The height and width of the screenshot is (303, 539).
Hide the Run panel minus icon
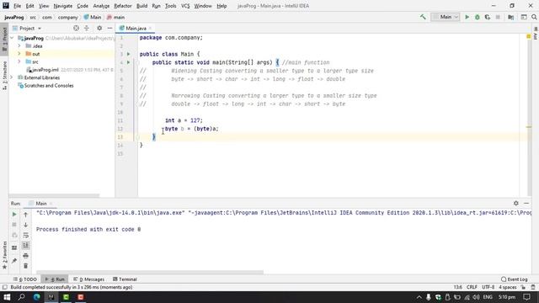(526, 204)
